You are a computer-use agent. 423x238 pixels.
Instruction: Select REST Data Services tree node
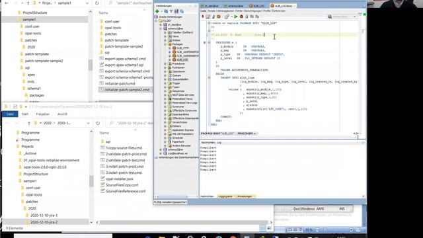tap(183, 95)
